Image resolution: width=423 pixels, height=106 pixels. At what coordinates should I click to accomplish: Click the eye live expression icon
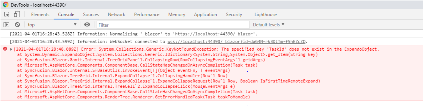coord(87,25)
